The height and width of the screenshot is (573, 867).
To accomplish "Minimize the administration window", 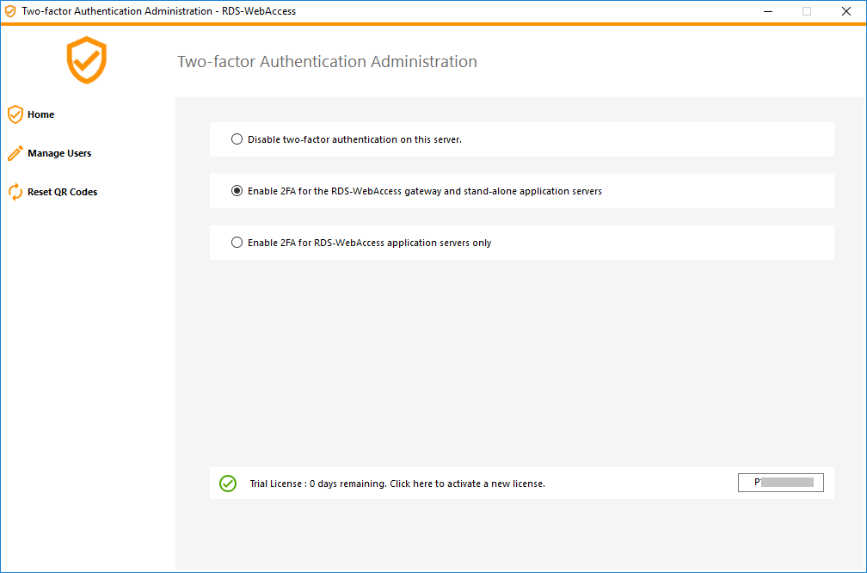I will click(768, 12).
